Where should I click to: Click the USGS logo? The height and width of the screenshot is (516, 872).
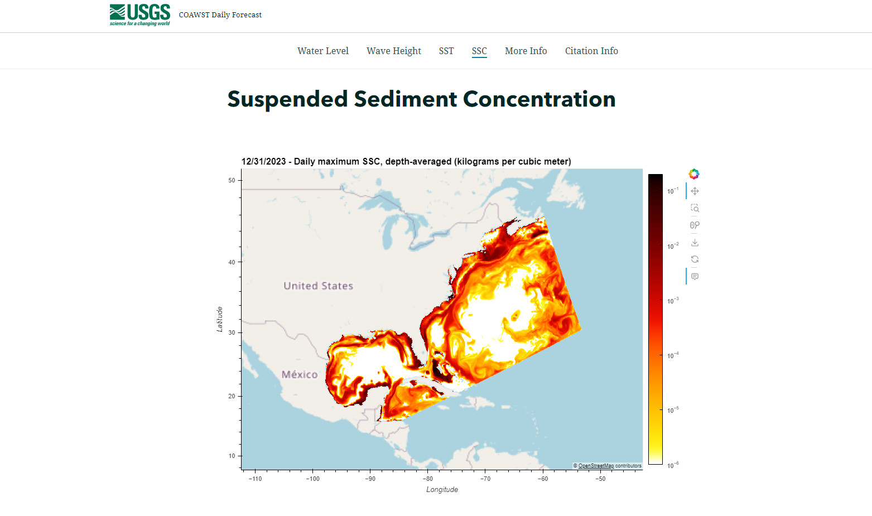pyautogui.click(x=140, y=15)
